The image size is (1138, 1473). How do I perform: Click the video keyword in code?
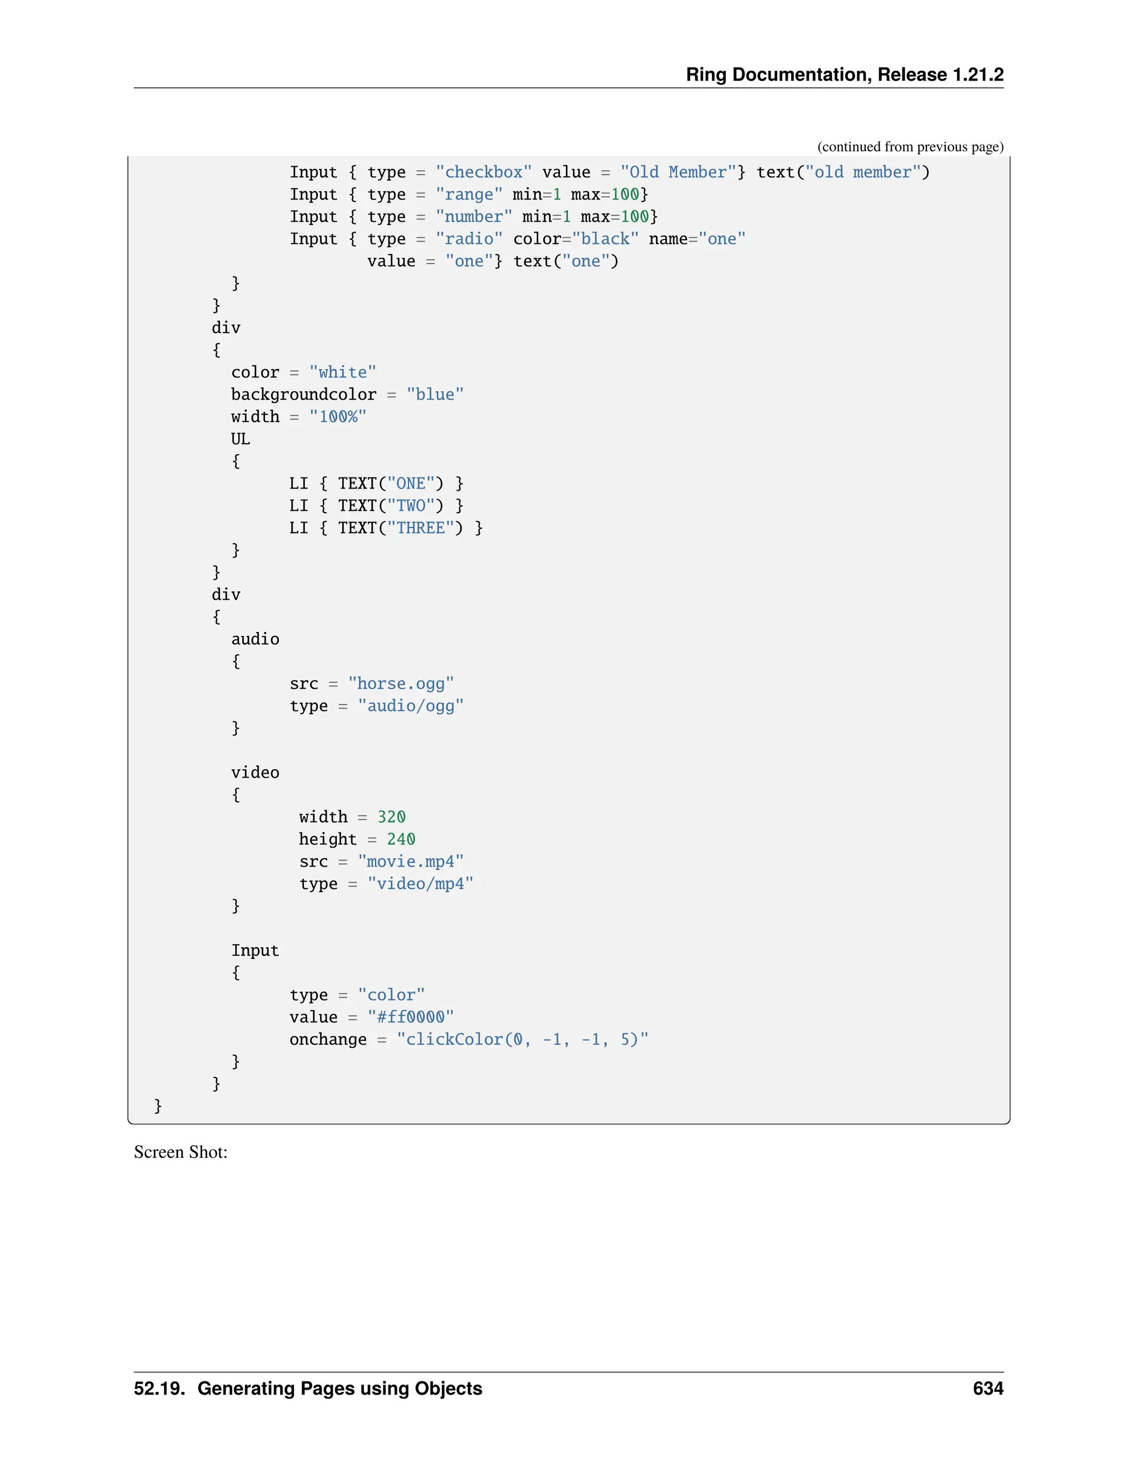point(255,773)
